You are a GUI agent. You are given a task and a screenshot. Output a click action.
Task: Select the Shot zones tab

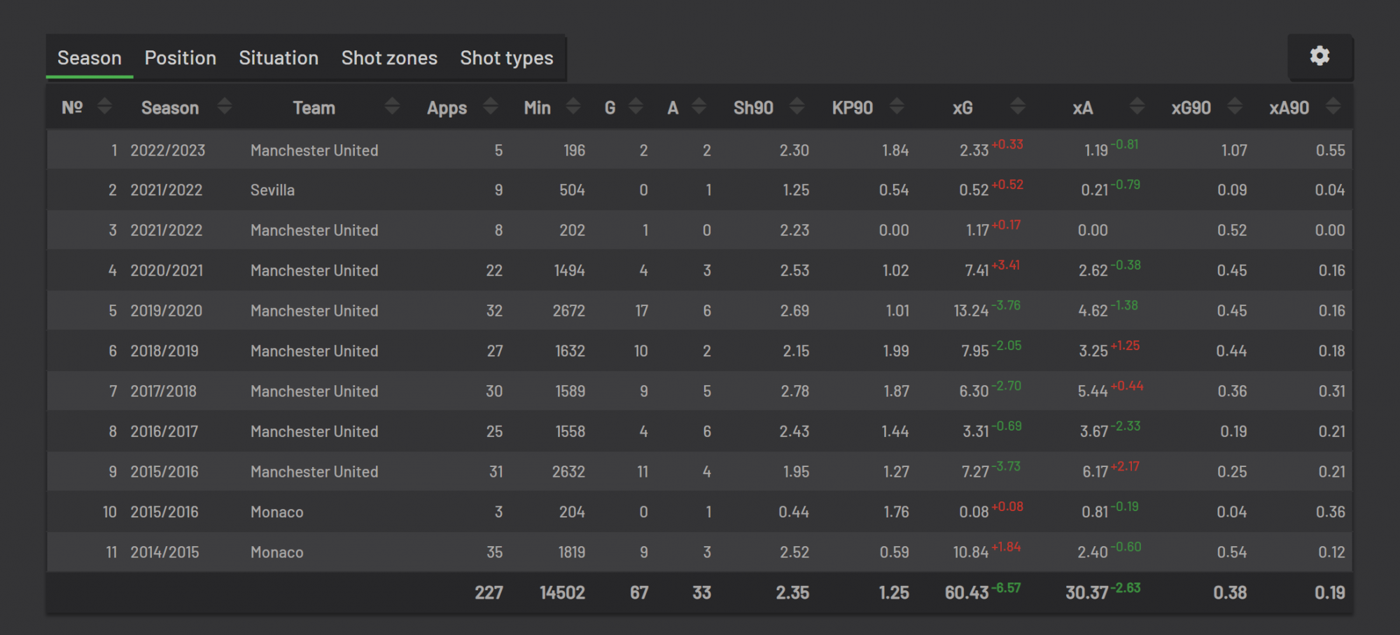pos(389,58)
